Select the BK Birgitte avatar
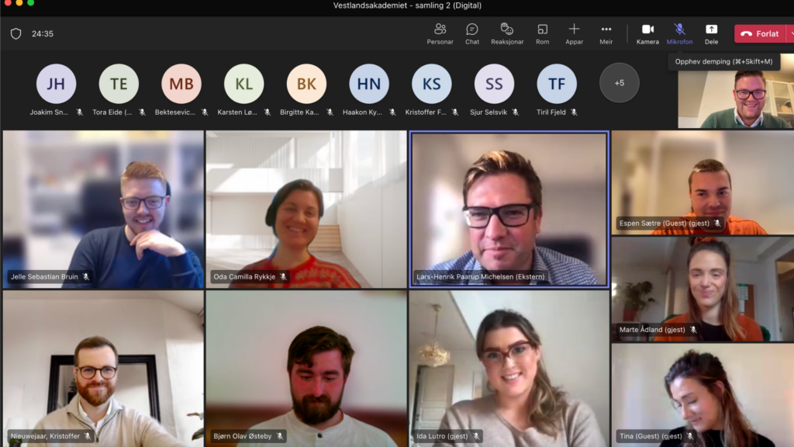 (306, 84)
